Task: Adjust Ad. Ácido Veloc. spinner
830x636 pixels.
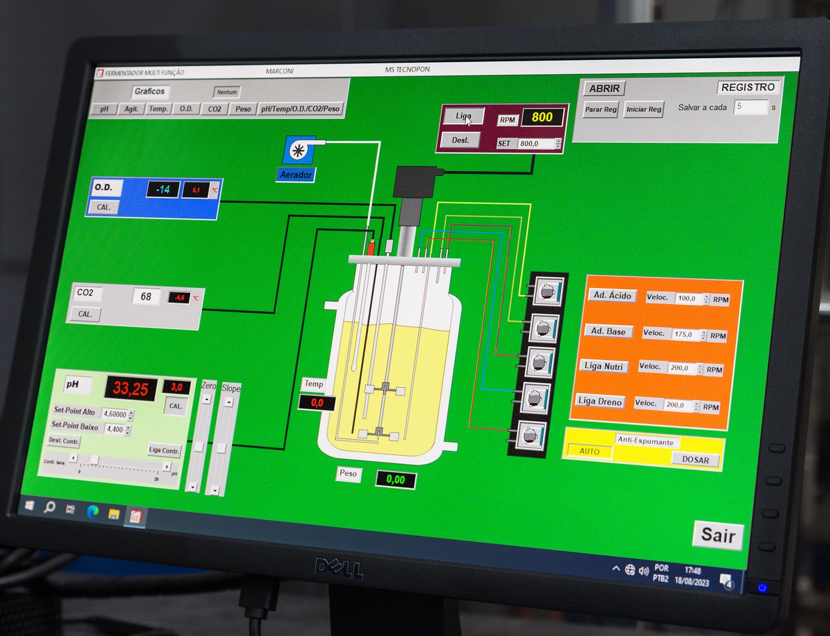Action: pos(707,300)
